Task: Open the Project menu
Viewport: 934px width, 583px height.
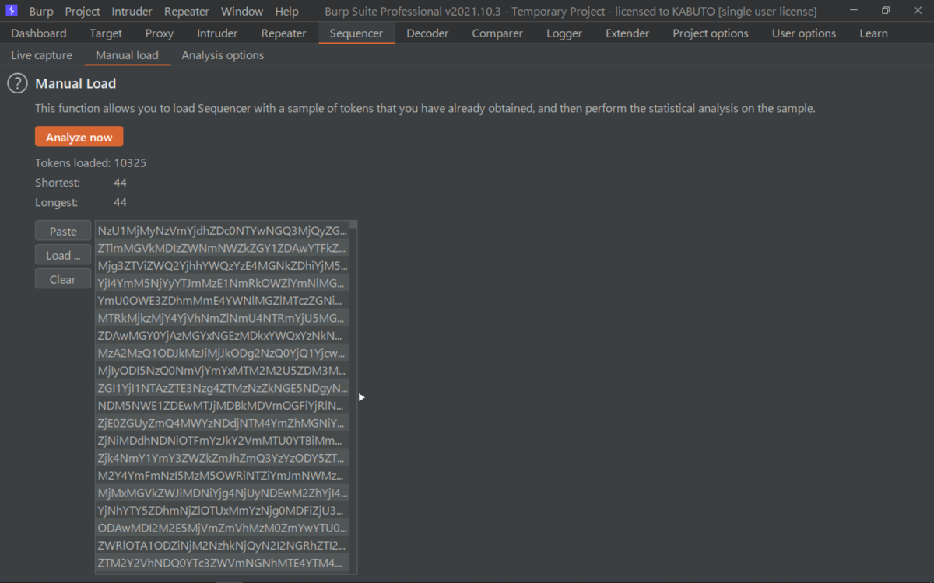Action: point(83,11)
